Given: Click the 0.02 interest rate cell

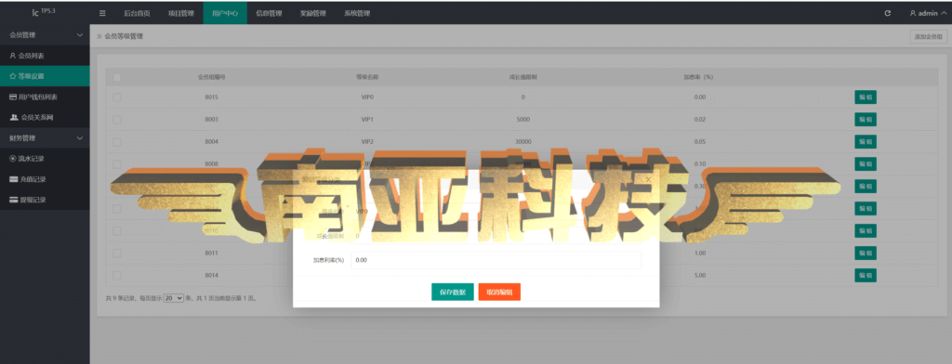Looking at the screenshot, I should click(x=699, y=120).
